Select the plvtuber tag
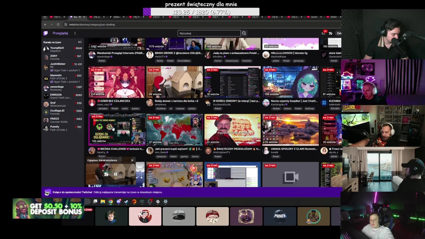425x239 pixels. tap(103, 109)
